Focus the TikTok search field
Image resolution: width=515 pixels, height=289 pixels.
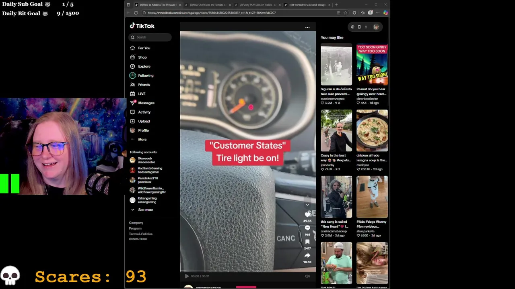pos(150,37)
